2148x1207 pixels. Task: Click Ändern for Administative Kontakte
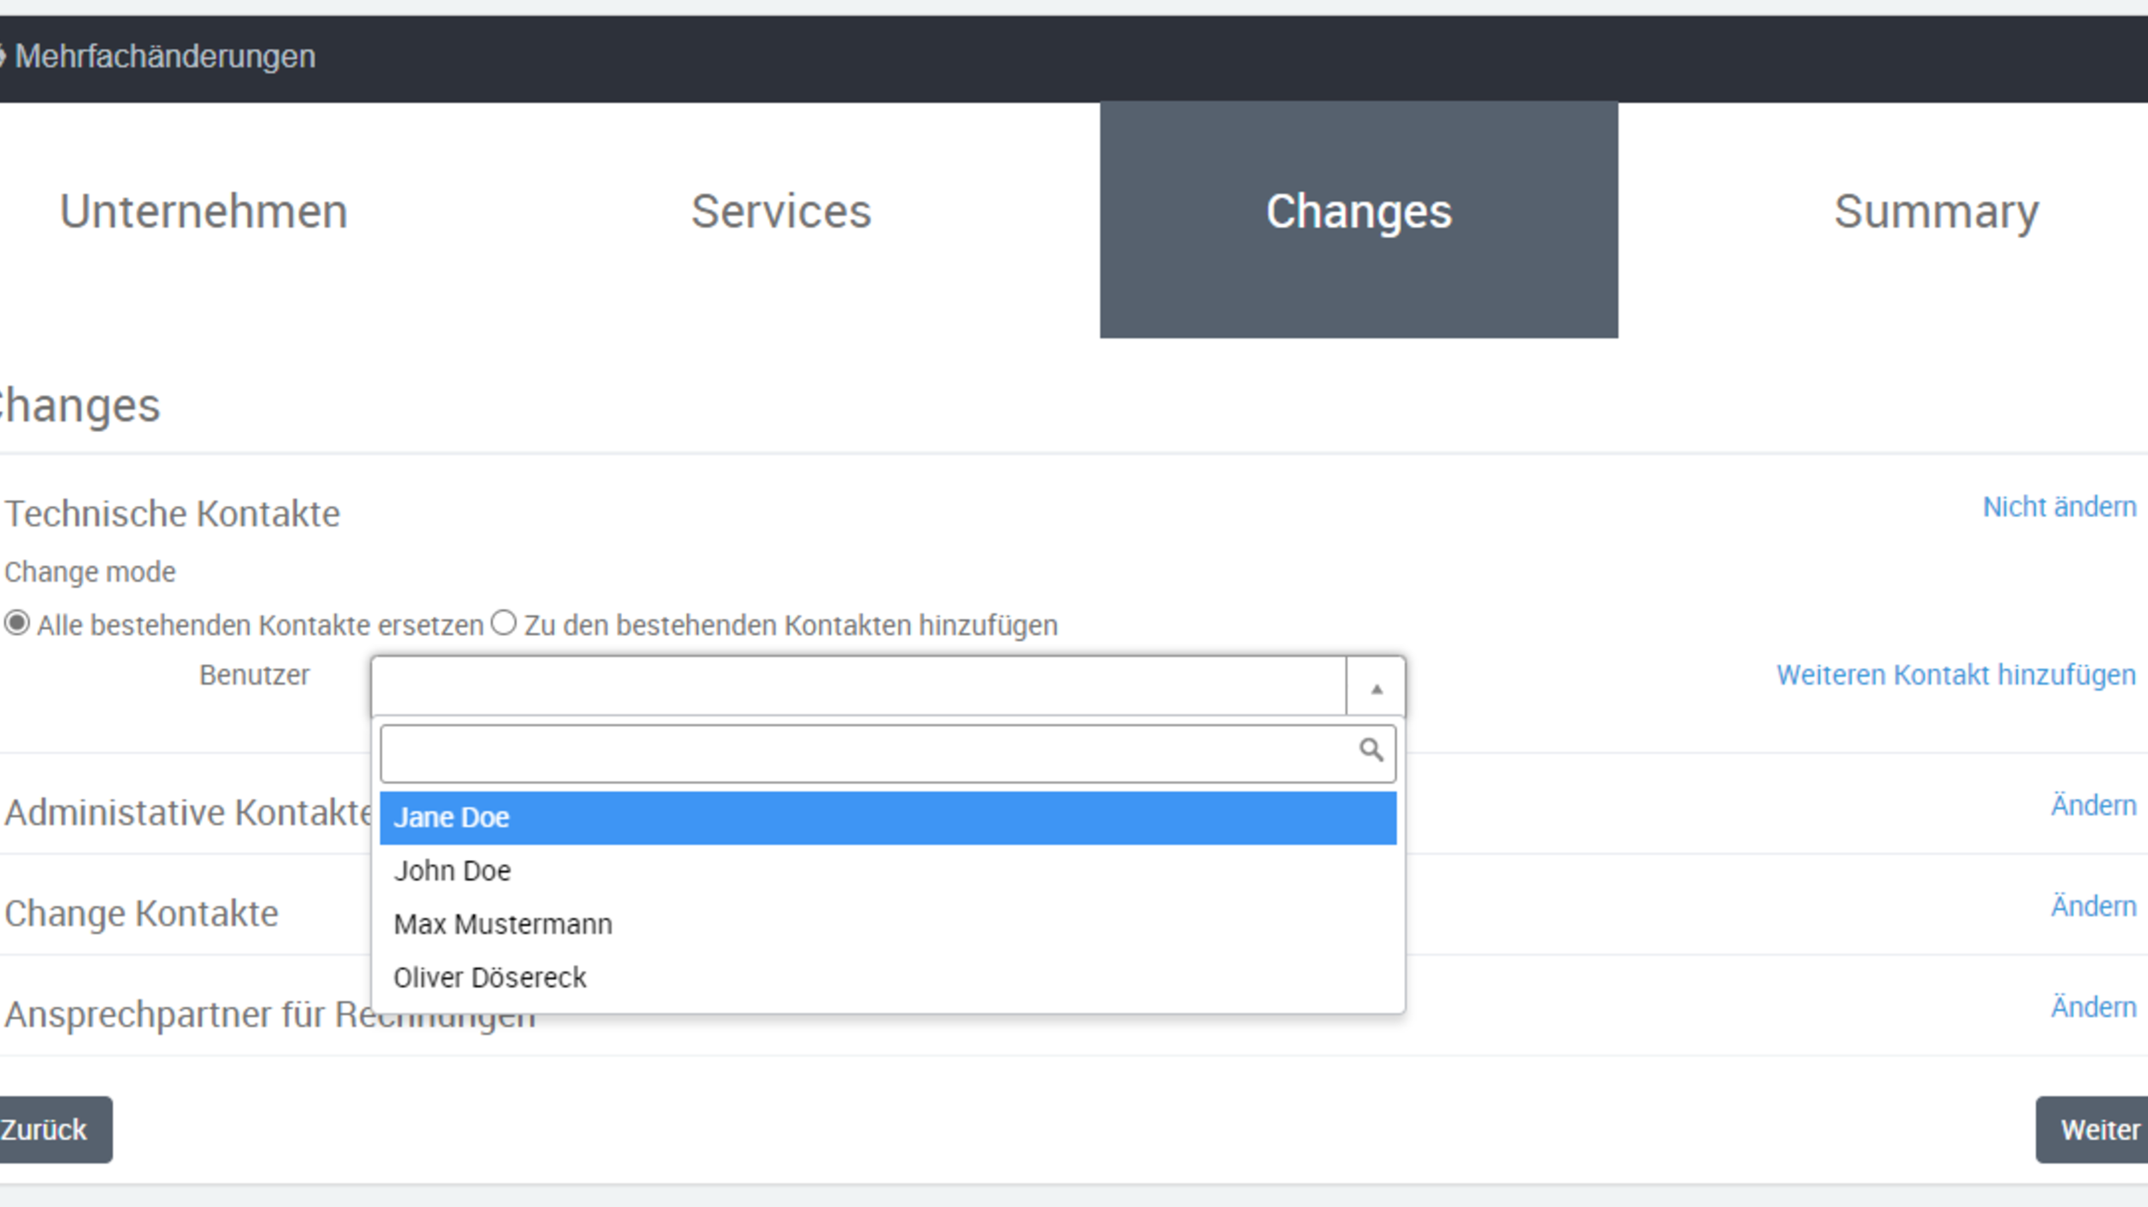(x=2093, y=805)
